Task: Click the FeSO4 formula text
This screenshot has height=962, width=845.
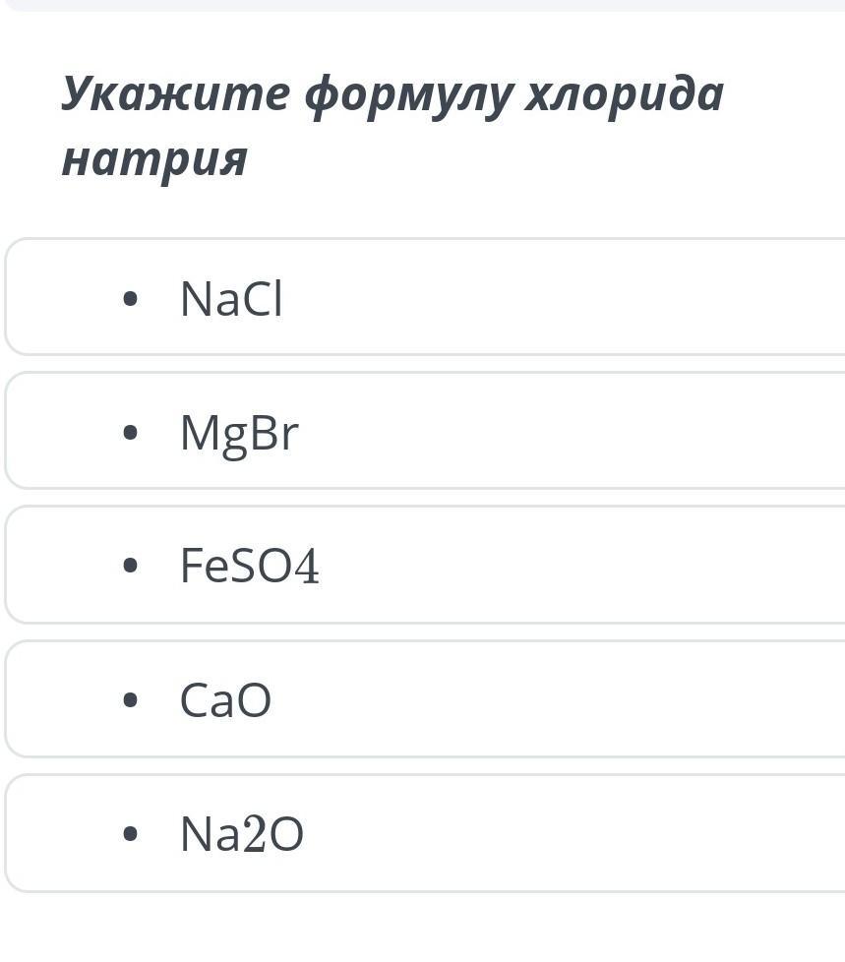Action: pos(250,565)
